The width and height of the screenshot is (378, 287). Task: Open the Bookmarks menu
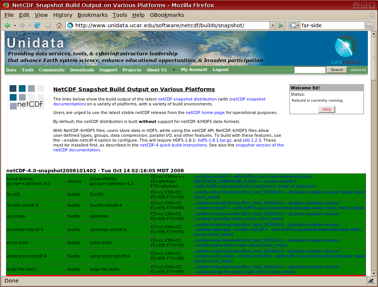(x=93, y=15)
